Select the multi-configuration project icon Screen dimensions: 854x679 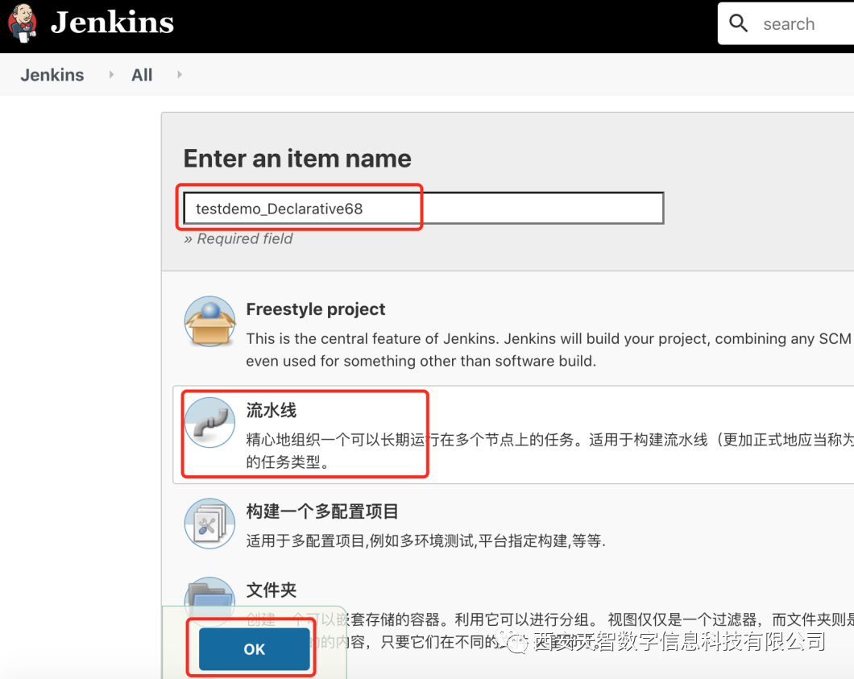coord(209,524)
